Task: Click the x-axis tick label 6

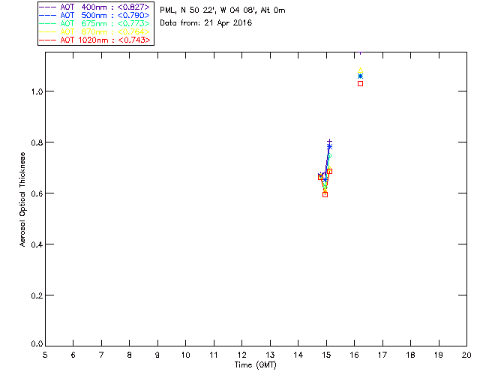Action: point(73,355)
